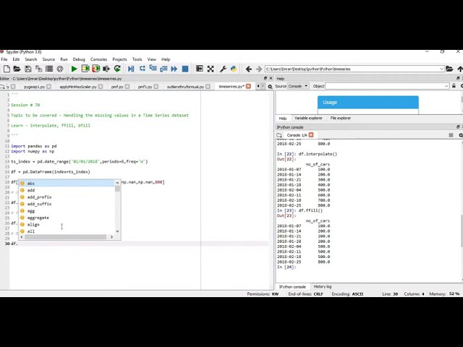Open the editor tab options gear icon
This screenshot has height=347, width=463.
pyautogui.click(x=270, y=87)
